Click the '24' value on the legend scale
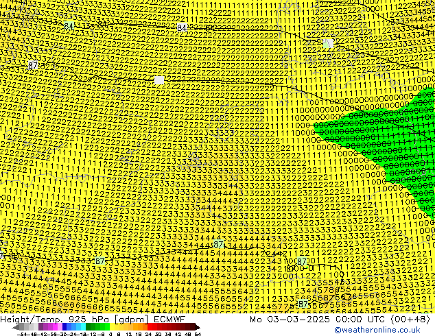 (148, 335)
